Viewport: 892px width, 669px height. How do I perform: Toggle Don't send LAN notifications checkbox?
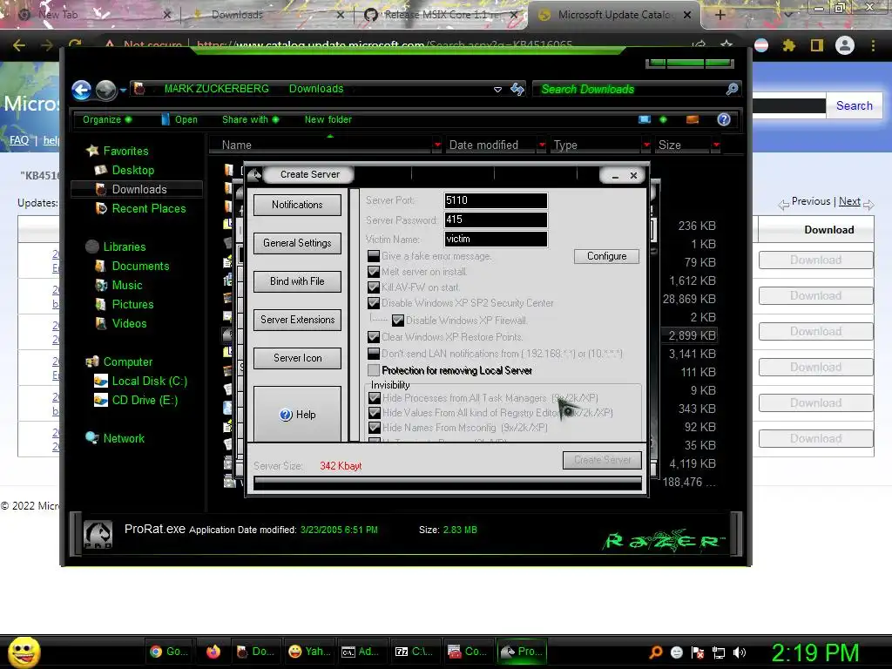coord(374,354)
